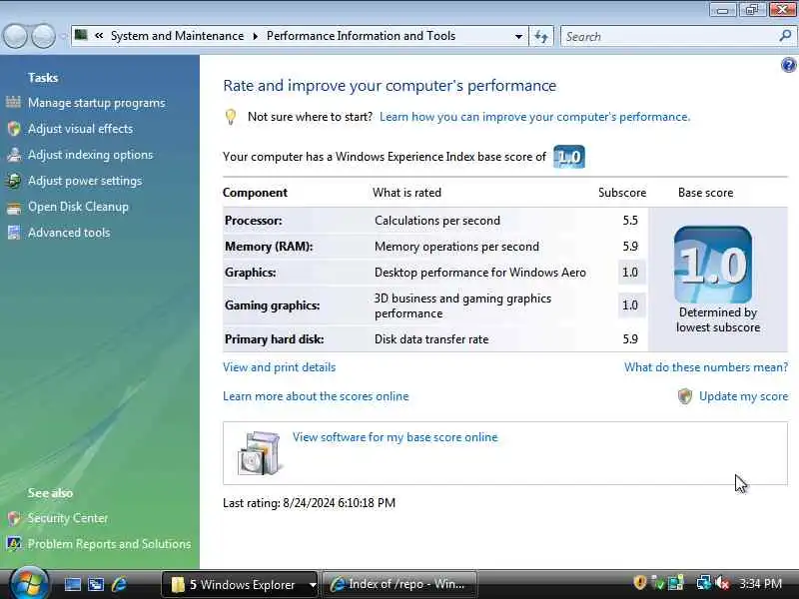Switch to Index of /repo taskbar window
Viewport: 799px width, 599px height.
click(x=399, y=584)
